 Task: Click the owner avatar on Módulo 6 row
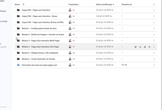point(70,59)
